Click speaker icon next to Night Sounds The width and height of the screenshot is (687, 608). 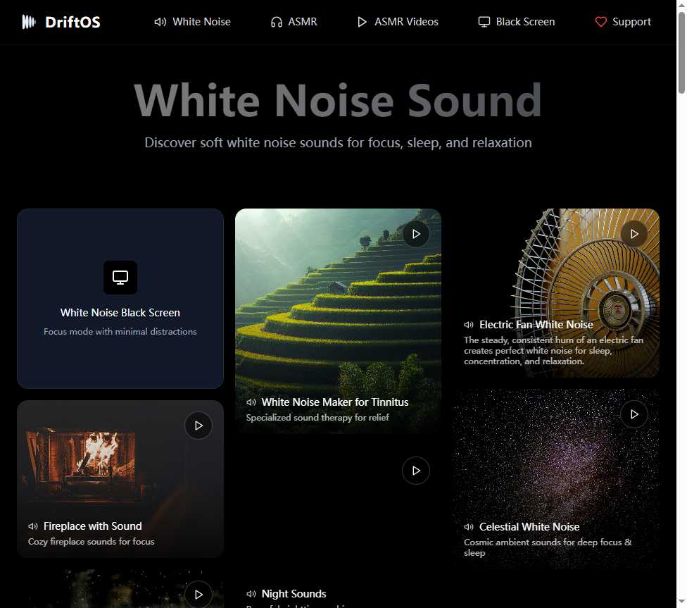251,594
